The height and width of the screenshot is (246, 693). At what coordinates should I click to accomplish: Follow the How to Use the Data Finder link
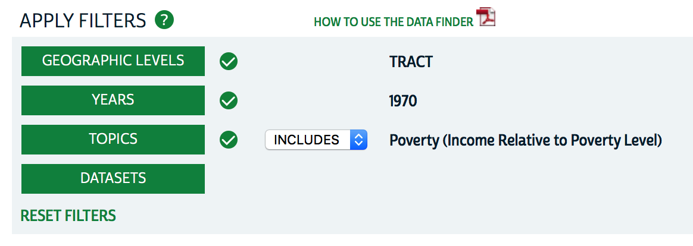pyautogui.click(x=394, y=22)
